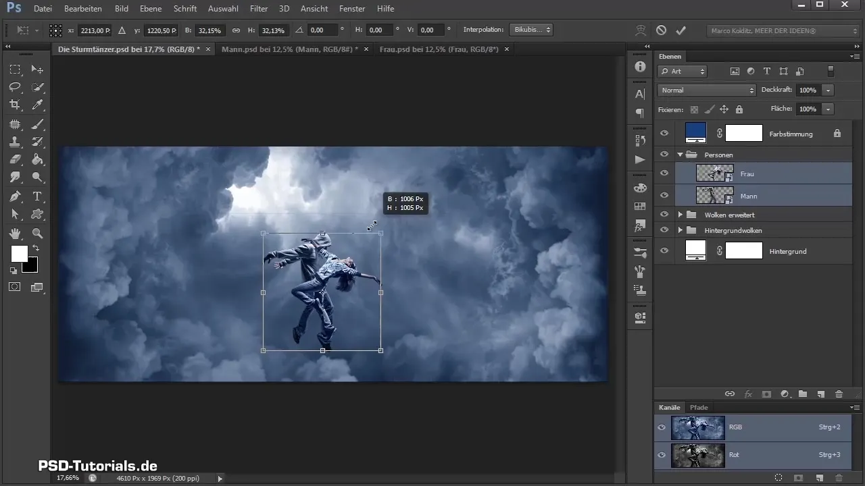Viewport: 865px width, 486px height.
Task: Select the Paint Bucket tool
Action: (x=38, y=160)
